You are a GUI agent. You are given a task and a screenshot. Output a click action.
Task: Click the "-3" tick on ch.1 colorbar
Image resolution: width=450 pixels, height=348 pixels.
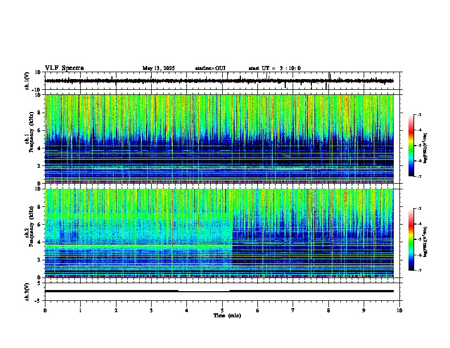point(419,115)
